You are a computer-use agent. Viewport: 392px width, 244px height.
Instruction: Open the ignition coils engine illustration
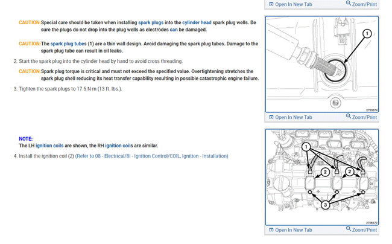[x=322, y=177]
